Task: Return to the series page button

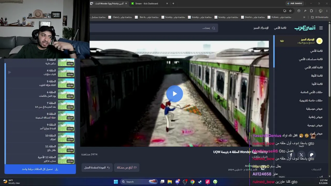Action: tap(97, 167)
